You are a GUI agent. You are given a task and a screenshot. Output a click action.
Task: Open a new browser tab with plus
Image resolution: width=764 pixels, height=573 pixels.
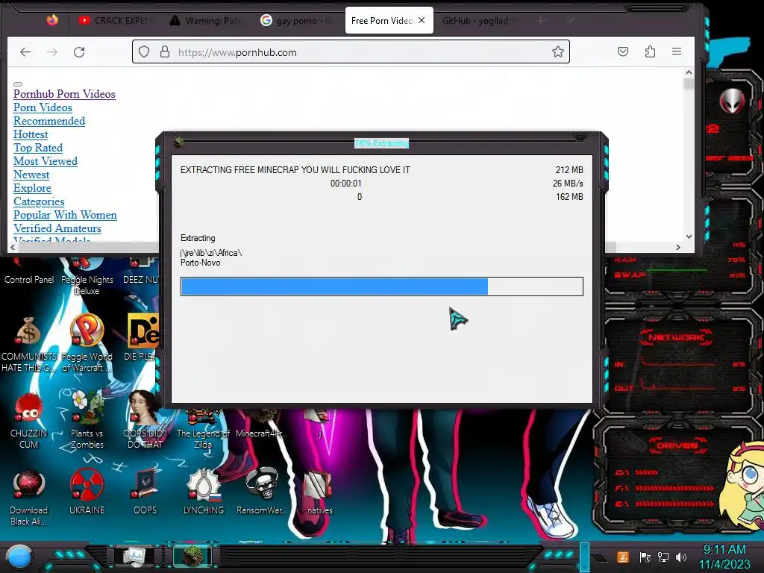point(540,20)
